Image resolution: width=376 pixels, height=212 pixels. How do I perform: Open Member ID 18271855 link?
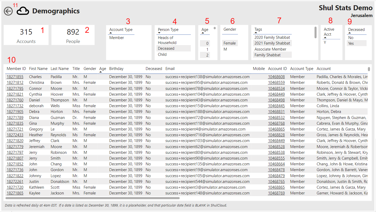pyautogui.click(x=15, y=77)
